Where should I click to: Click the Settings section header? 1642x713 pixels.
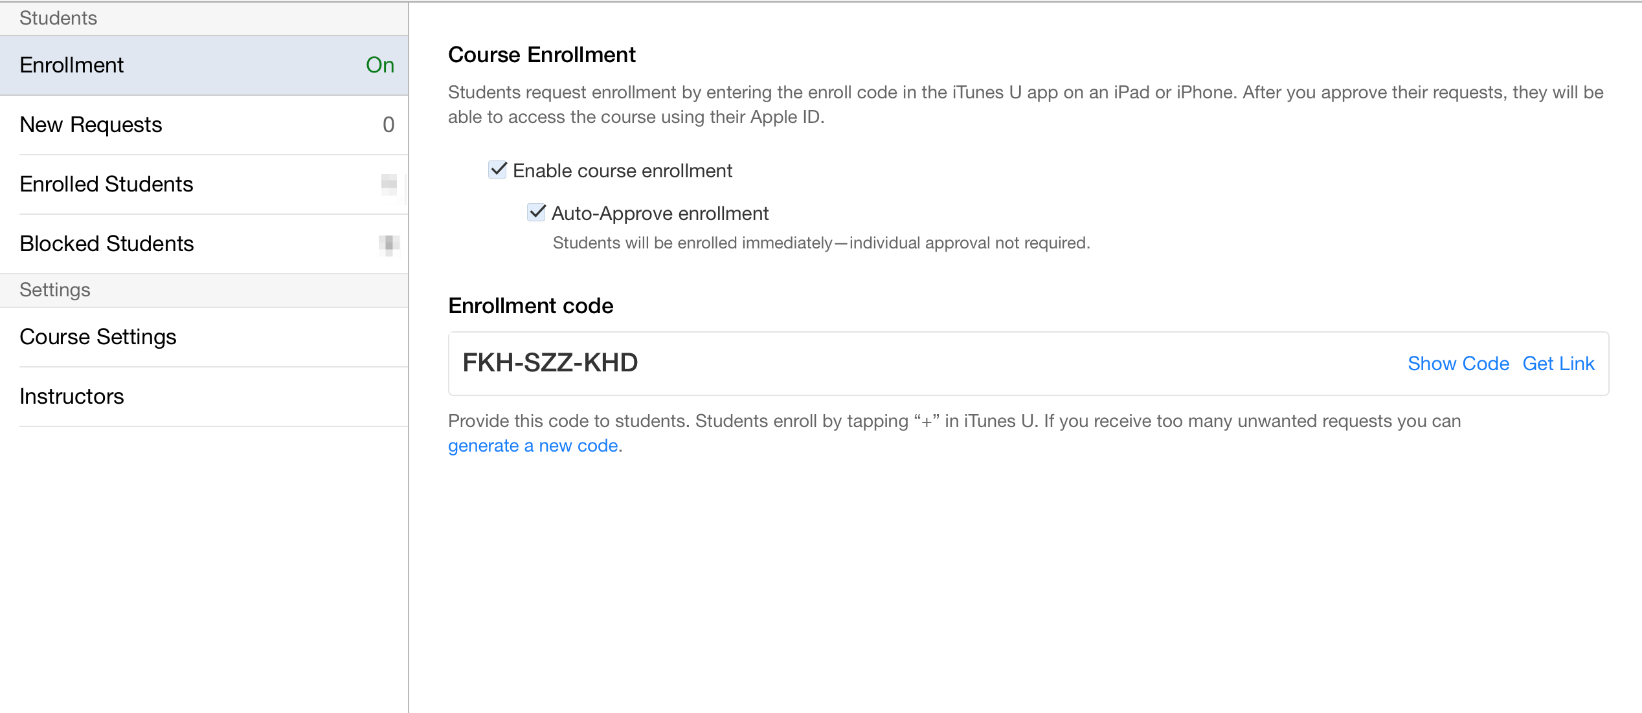[55, 290]
